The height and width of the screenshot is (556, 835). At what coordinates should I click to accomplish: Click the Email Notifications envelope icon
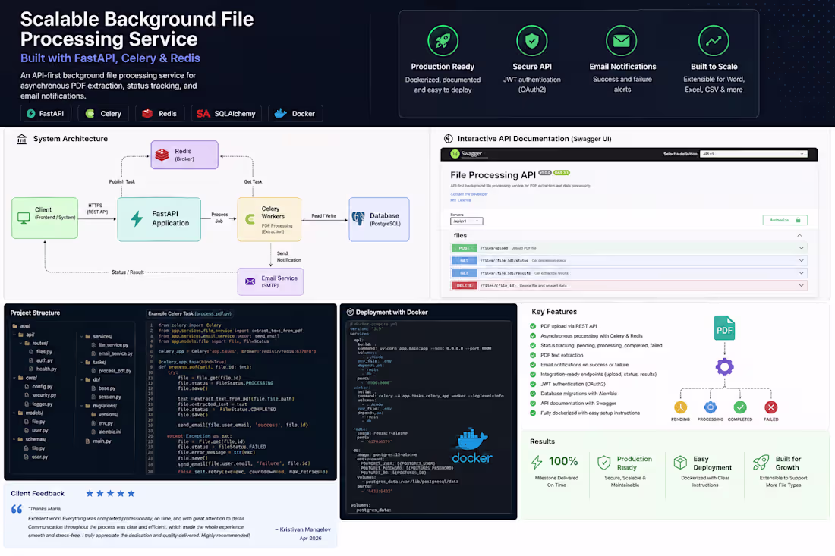pyautogui.click(x=621, y=40)
